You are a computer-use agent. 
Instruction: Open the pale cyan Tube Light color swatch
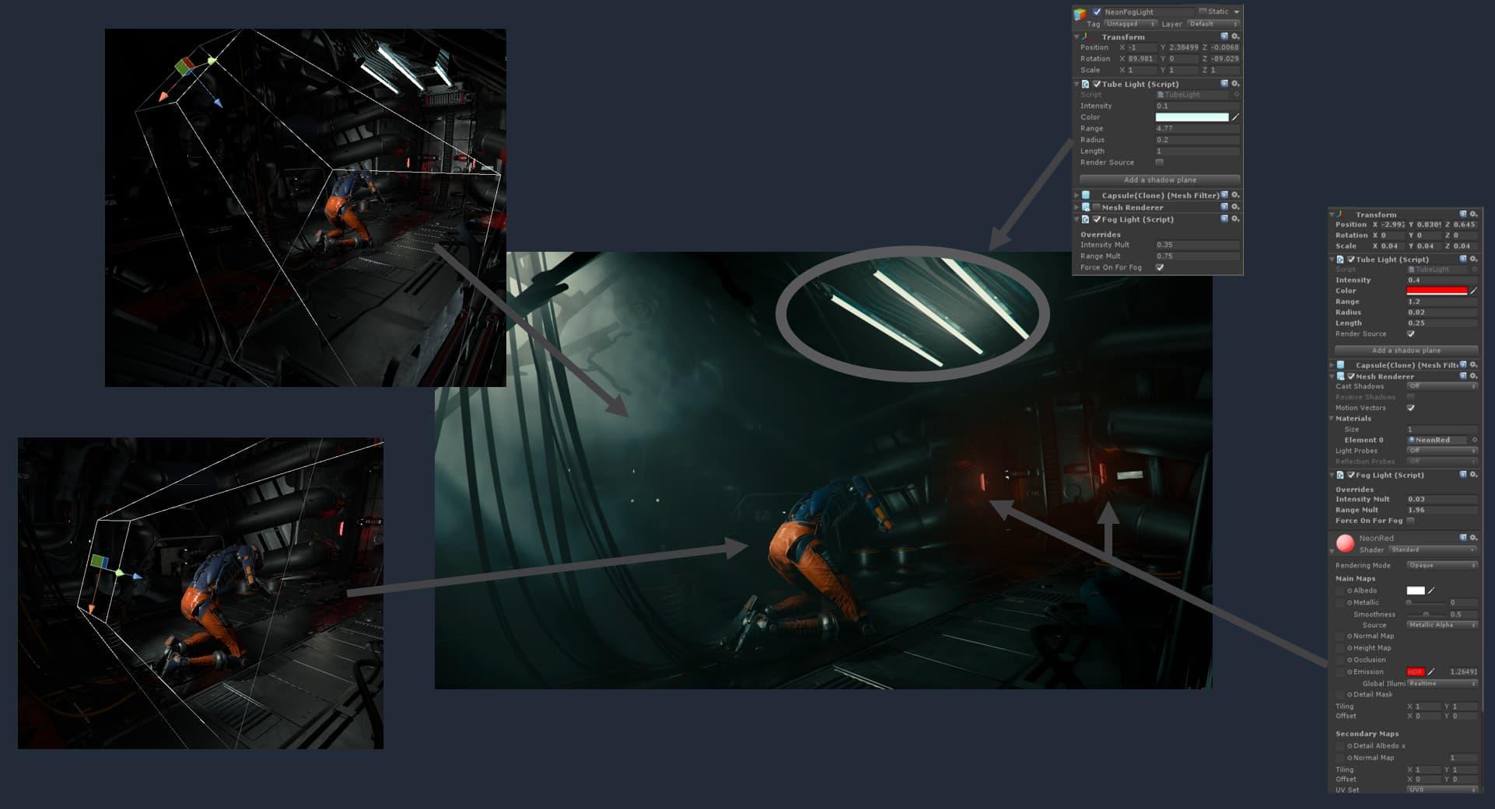[1192, 117]
